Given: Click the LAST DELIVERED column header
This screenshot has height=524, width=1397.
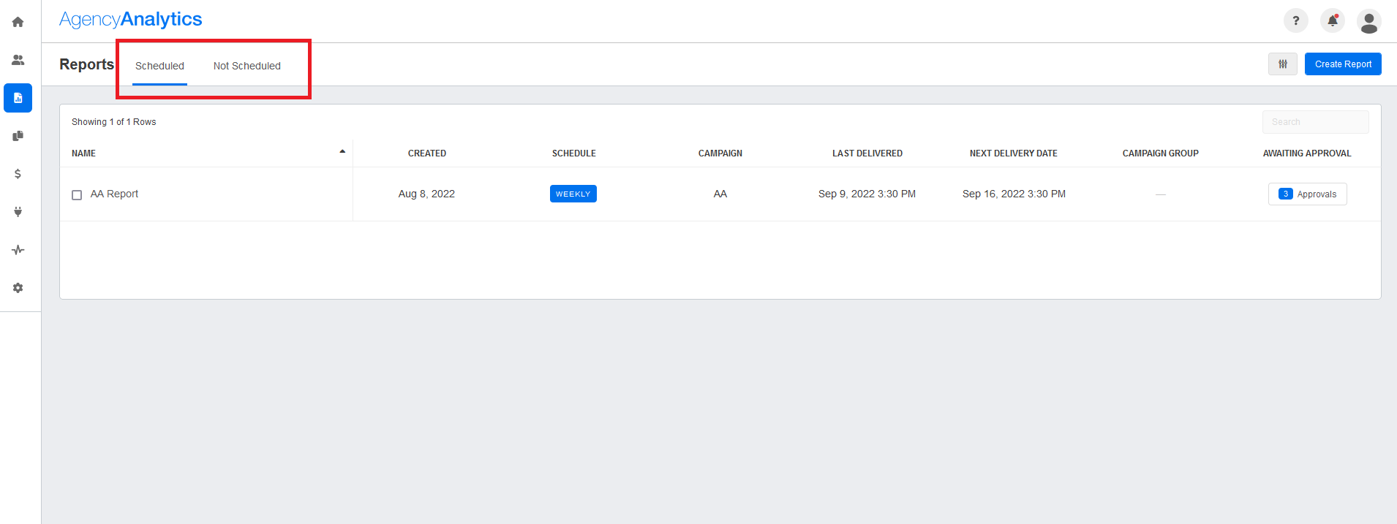Looking at the screenshot, I should pyautogui.click(x=867, y=153).
